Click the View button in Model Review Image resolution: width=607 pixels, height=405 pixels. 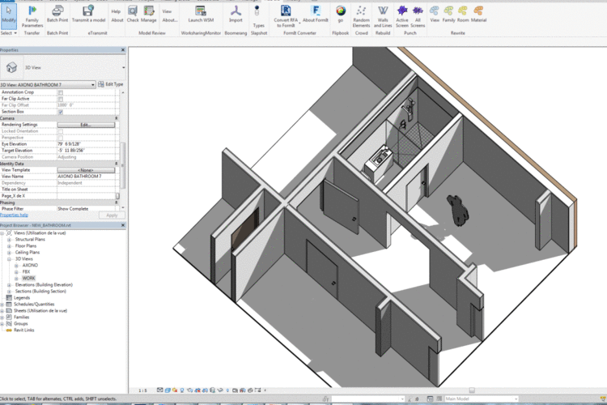167,11
